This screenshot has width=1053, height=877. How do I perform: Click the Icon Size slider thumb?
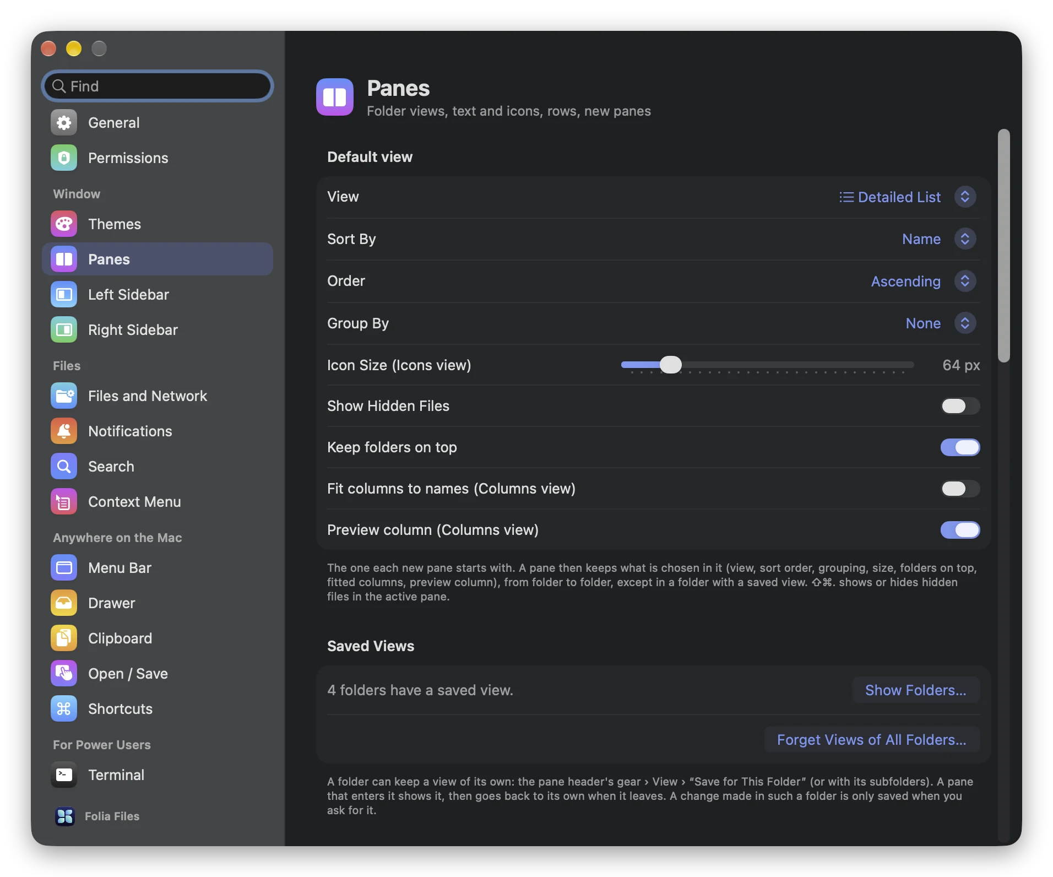point(670,365)
